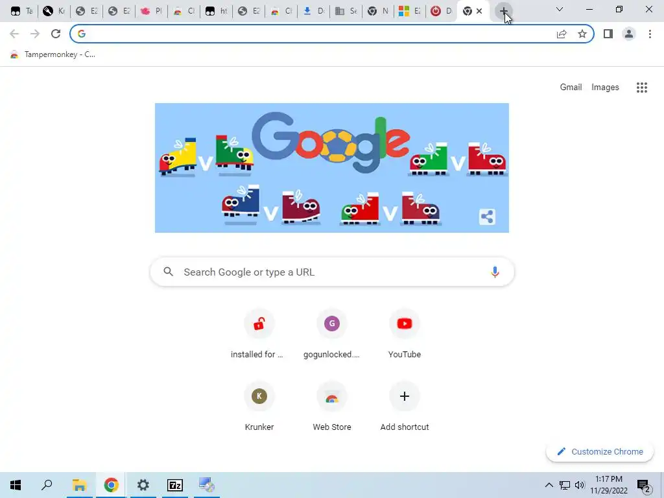
Task: Open the Windows notification center
Action: tap(644, 485)
